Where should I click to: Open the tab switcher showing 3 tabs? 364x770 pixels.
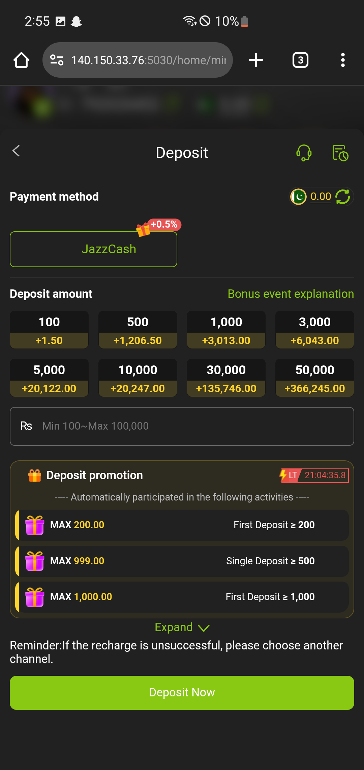[300, 60]
